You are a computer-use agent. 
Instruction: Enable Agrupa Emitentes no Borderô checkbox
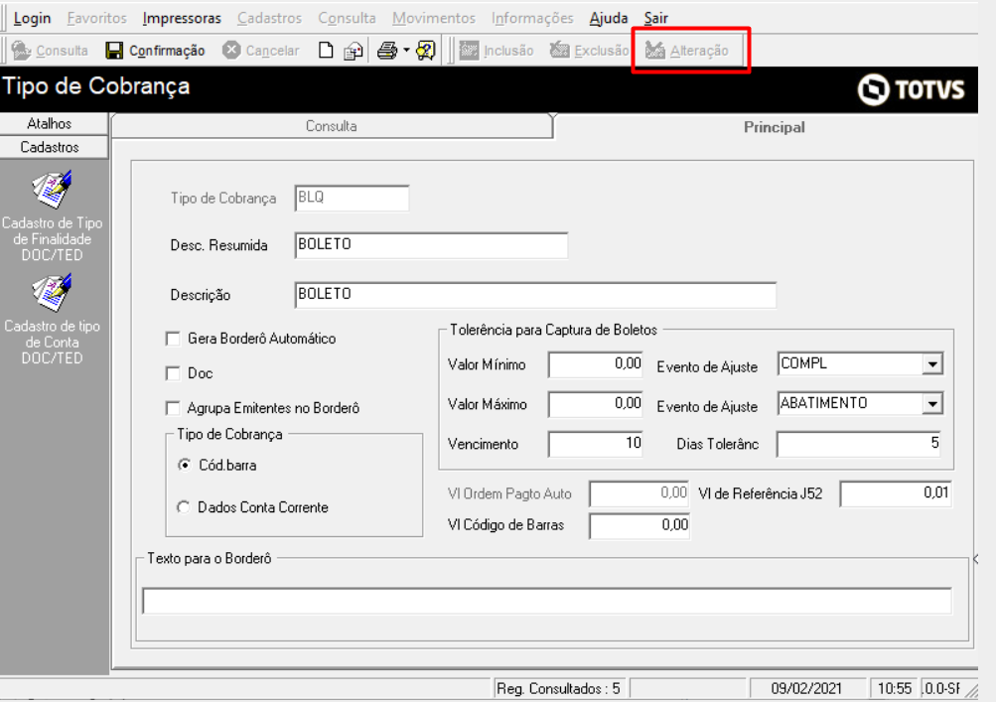[173, 408]
